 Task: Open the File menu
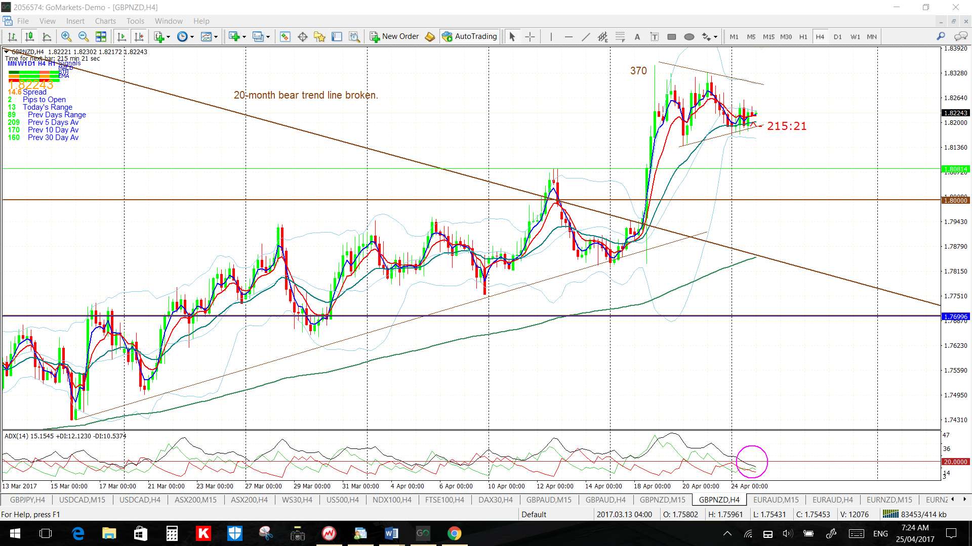tap(23, 21)
